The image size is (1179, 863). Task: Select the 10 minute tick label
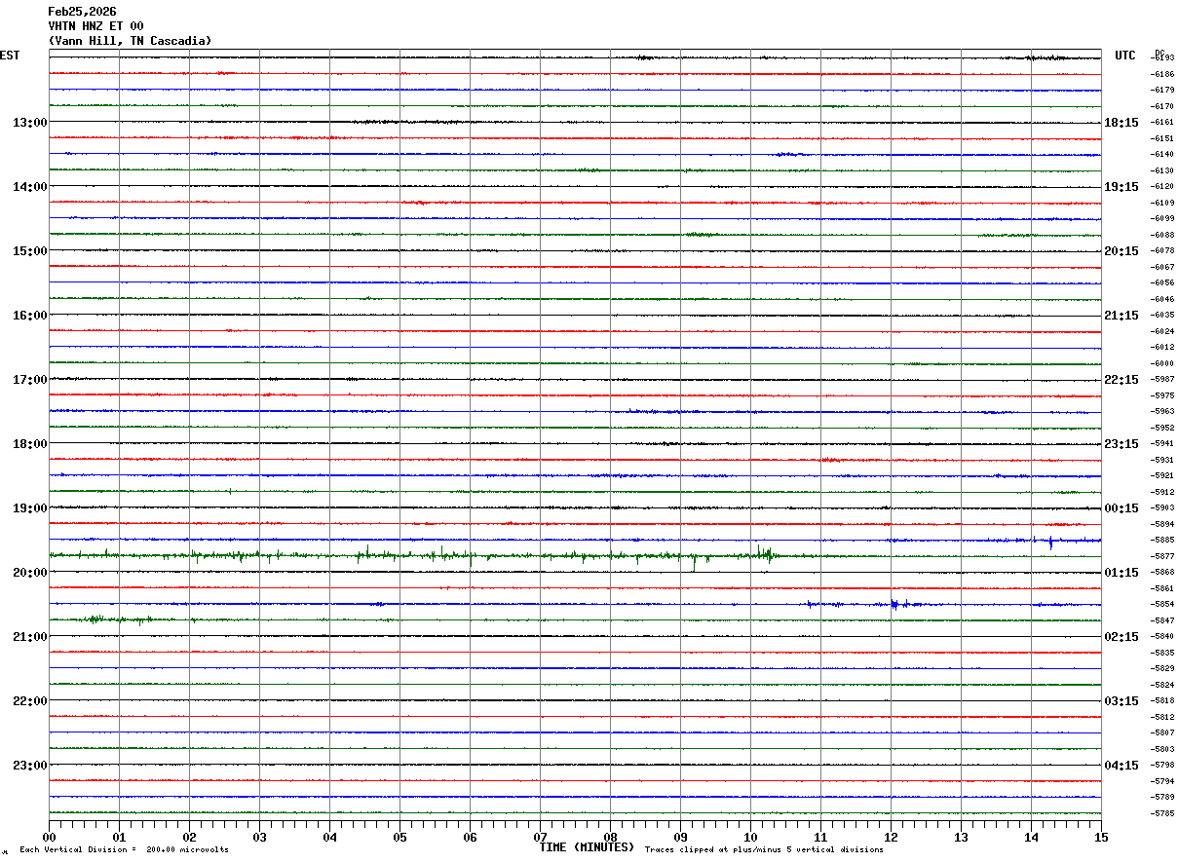click(x=750, y=838)
